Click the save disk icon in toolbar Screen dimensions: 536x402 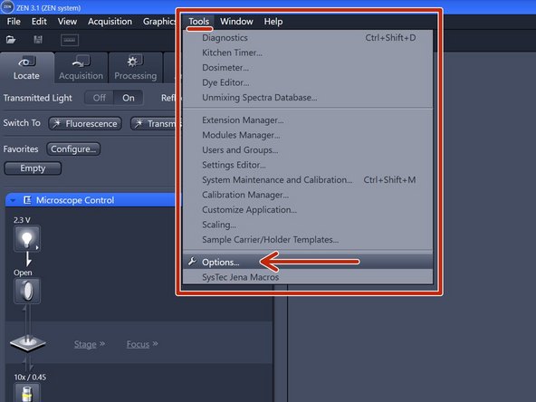[x=38, y=40]
